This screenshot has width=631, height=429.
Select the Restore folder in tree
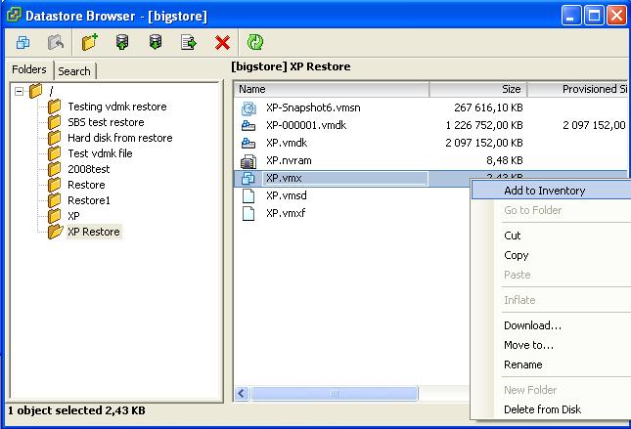click(86, 185)
